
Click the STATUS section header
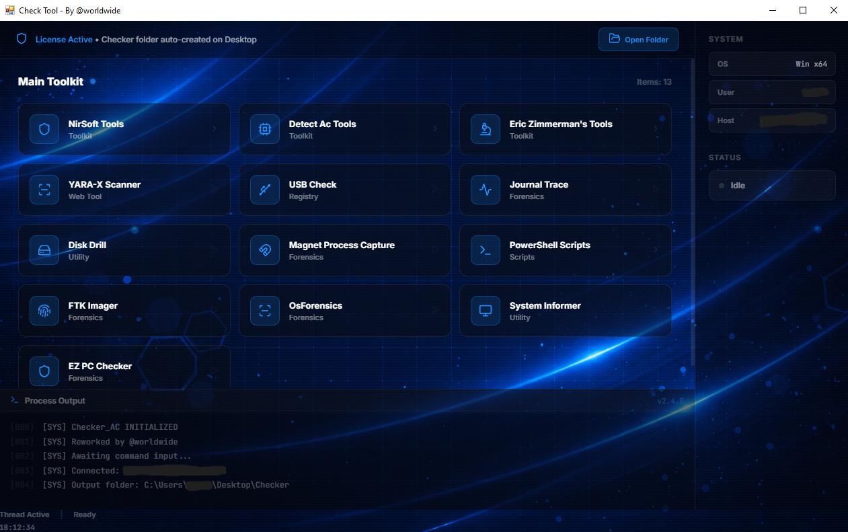pos(725,157)
